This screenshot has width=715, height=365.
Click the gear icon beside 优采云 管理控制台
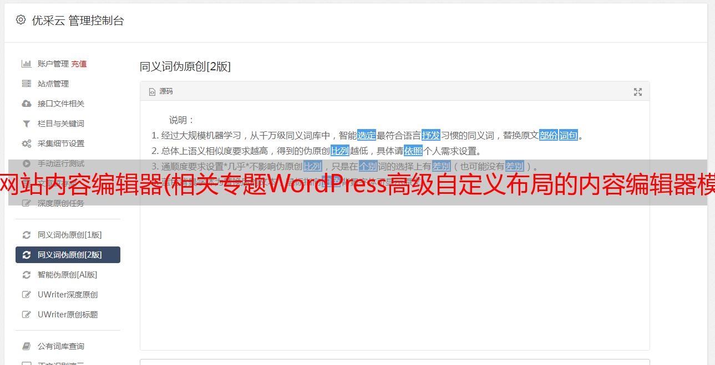pyautogui.click(x=21, y=20)
